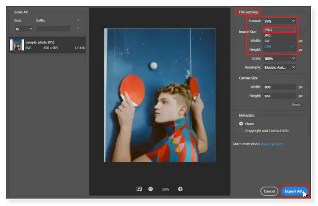
Task: Select the None metadata radio button
Action: point(241,124)
